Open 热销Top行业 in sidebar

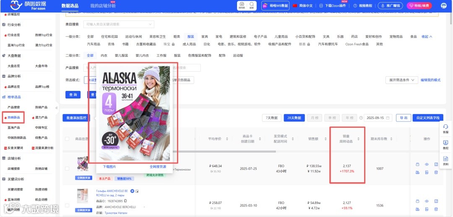tap(44, 35)
